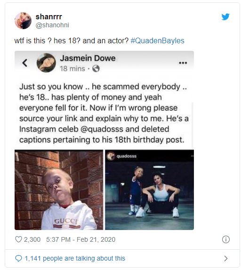Click the globe public visibility icon
This screenshot has height=270, width=249.
[96, 69]
